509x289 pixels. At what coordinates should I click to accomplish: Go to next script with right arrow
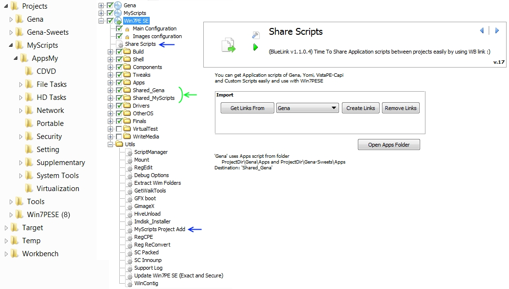click(x=497, y=30)
